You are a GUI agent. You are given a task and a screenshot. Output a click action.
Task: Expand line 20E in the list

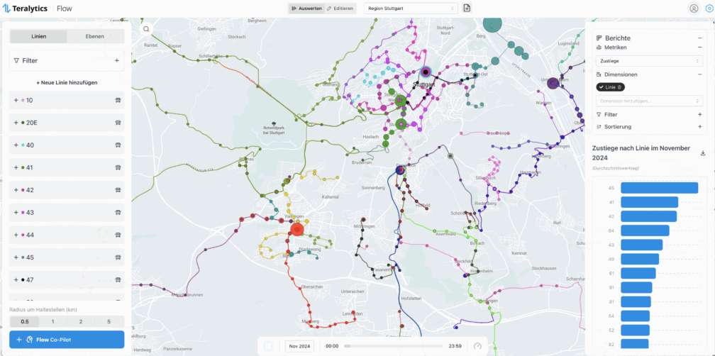click(x=16, y=123)
